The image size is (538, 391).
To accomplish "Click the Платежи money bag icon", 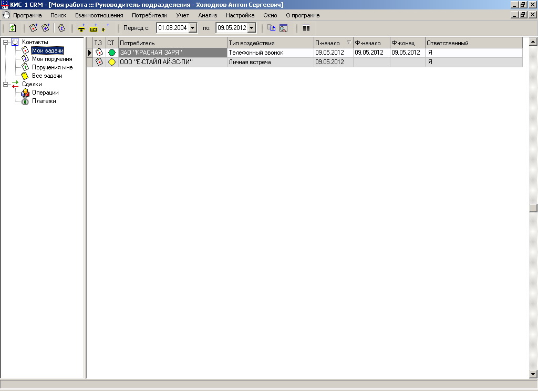I will point(25,101).
